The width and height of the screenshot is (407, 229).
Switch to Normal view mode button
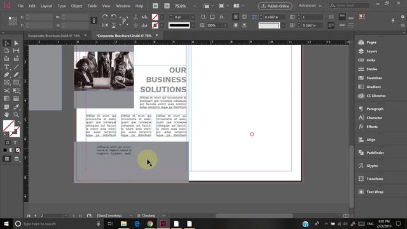7,159
